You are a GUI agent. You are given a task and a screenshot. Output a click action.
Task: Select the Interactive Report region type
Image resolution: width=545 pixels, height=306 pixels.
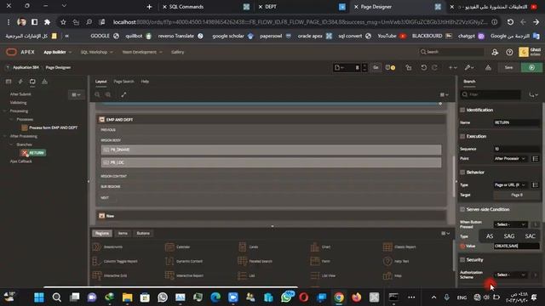[x=184, y=275]
